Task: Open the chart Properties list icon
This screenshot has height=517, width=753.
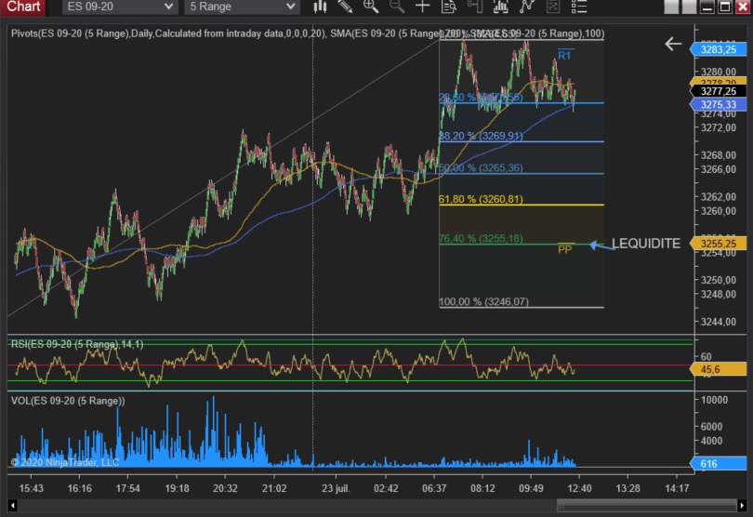Action: click(580, 7)
